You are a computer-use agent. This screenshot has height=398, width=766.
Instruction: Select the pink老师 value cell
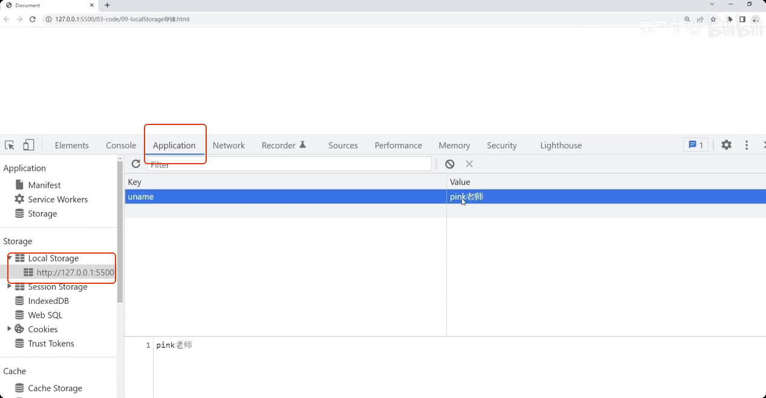(x=606, y=196)
